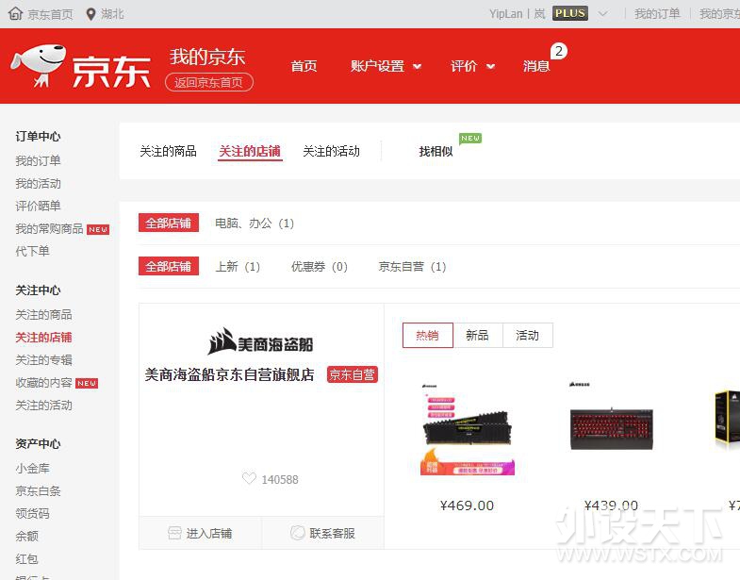This screenshot has width=740, height=580.
Task: Open 小金库 in sidebar
Action: (32, 469)
